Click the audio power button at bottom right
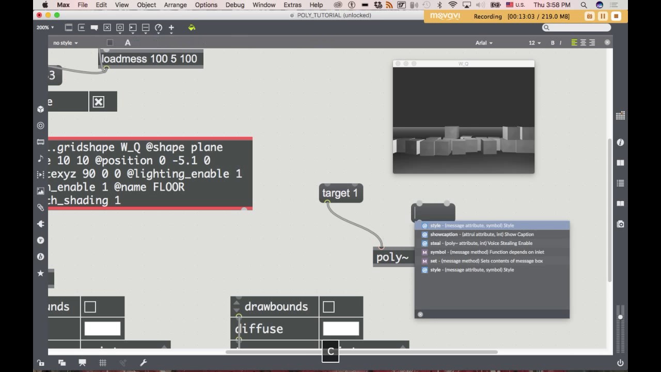The width and height of the screenshot is (661, 372). [620, 363]
